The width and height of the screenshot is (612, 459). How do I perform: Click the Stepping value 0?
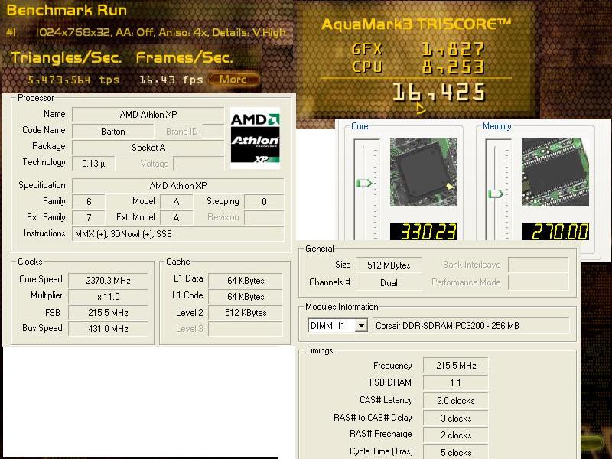click(x=264, y=202)
